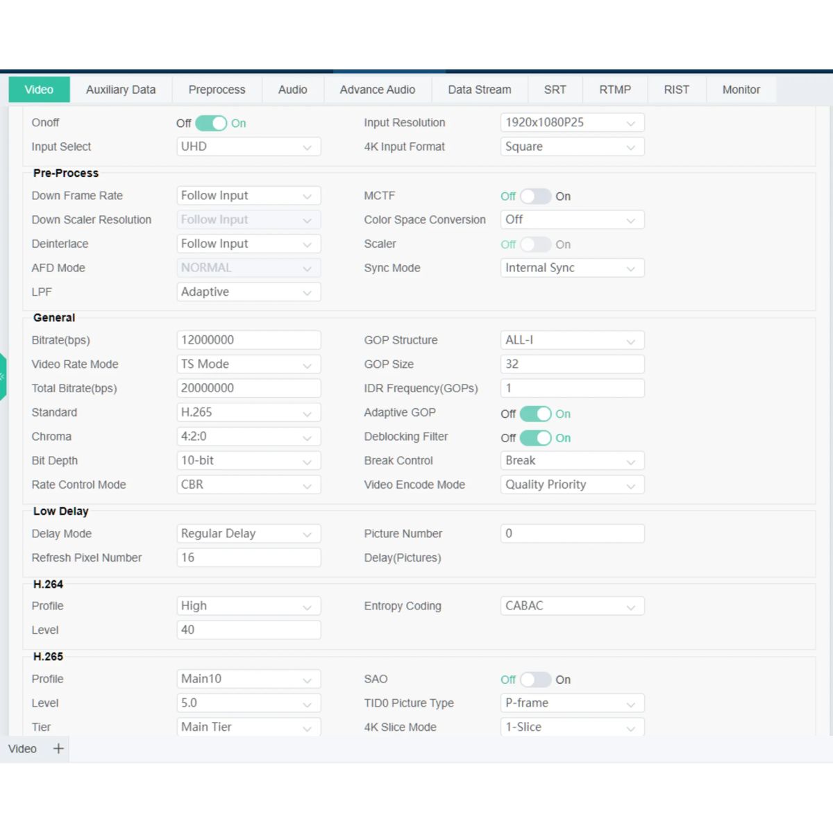The width and height of the screenshot is (833, 833).
Task: Open the SRT tab
Action: click(555, 90)
